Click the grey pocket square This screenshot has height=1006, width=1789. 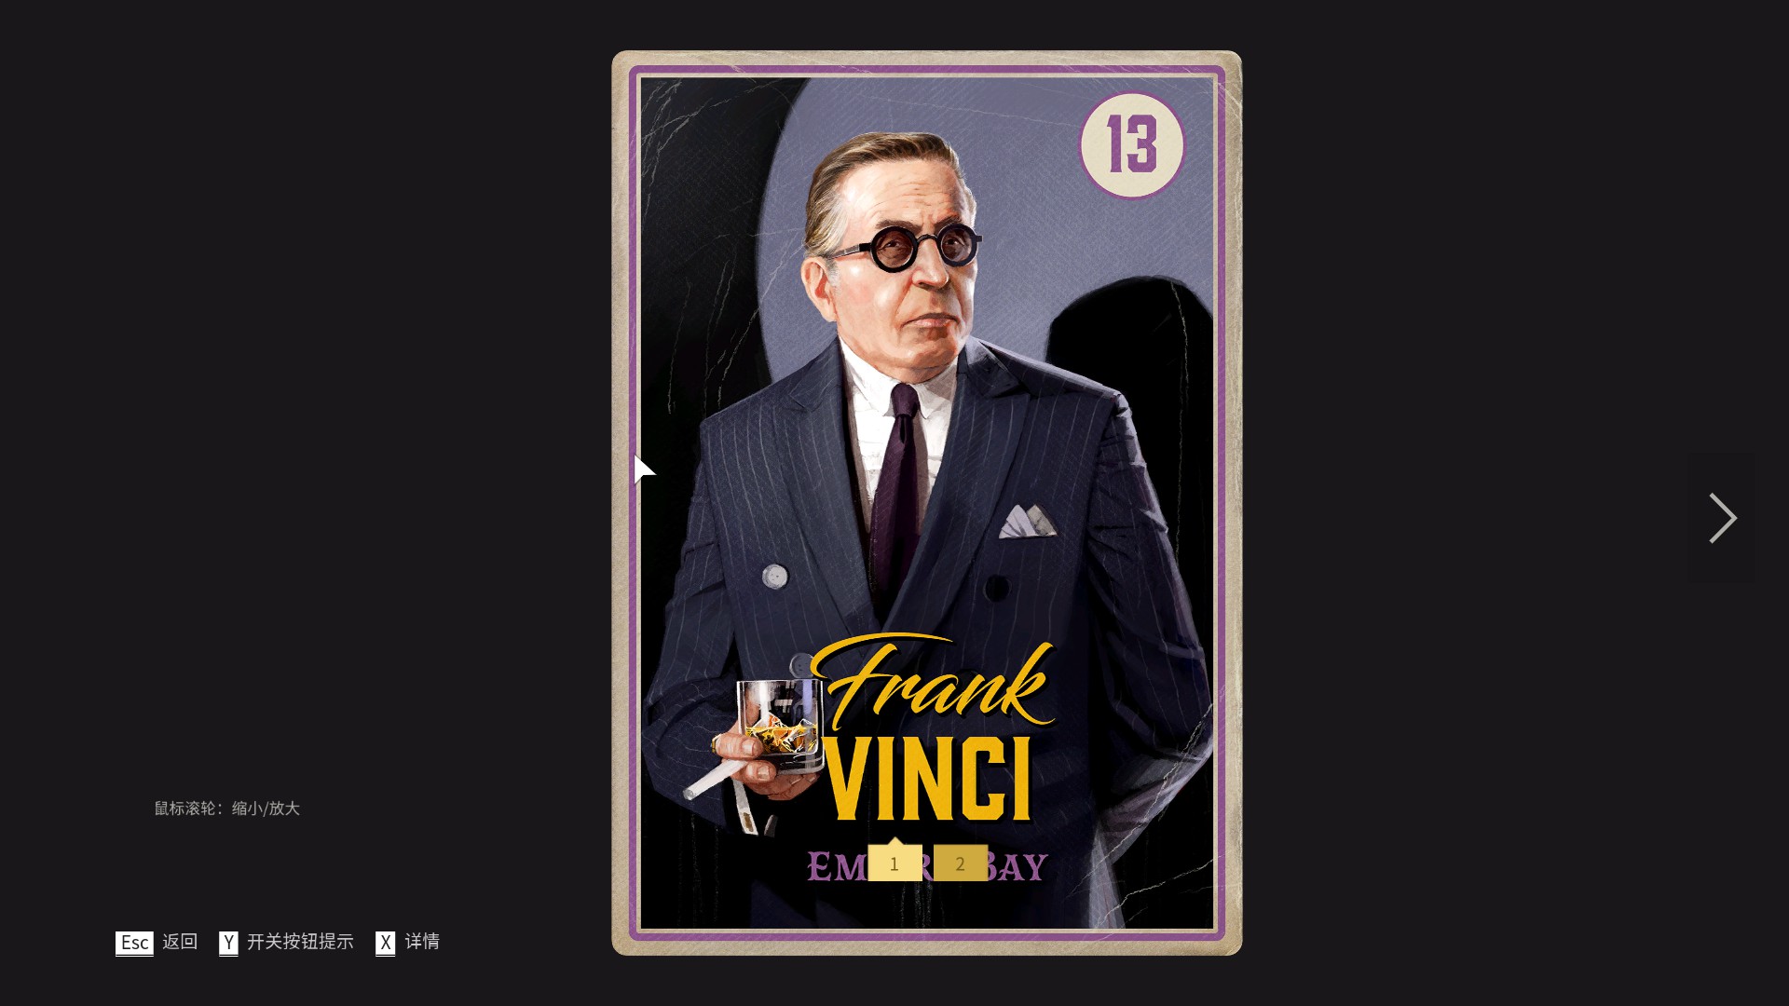(1027, 521)
